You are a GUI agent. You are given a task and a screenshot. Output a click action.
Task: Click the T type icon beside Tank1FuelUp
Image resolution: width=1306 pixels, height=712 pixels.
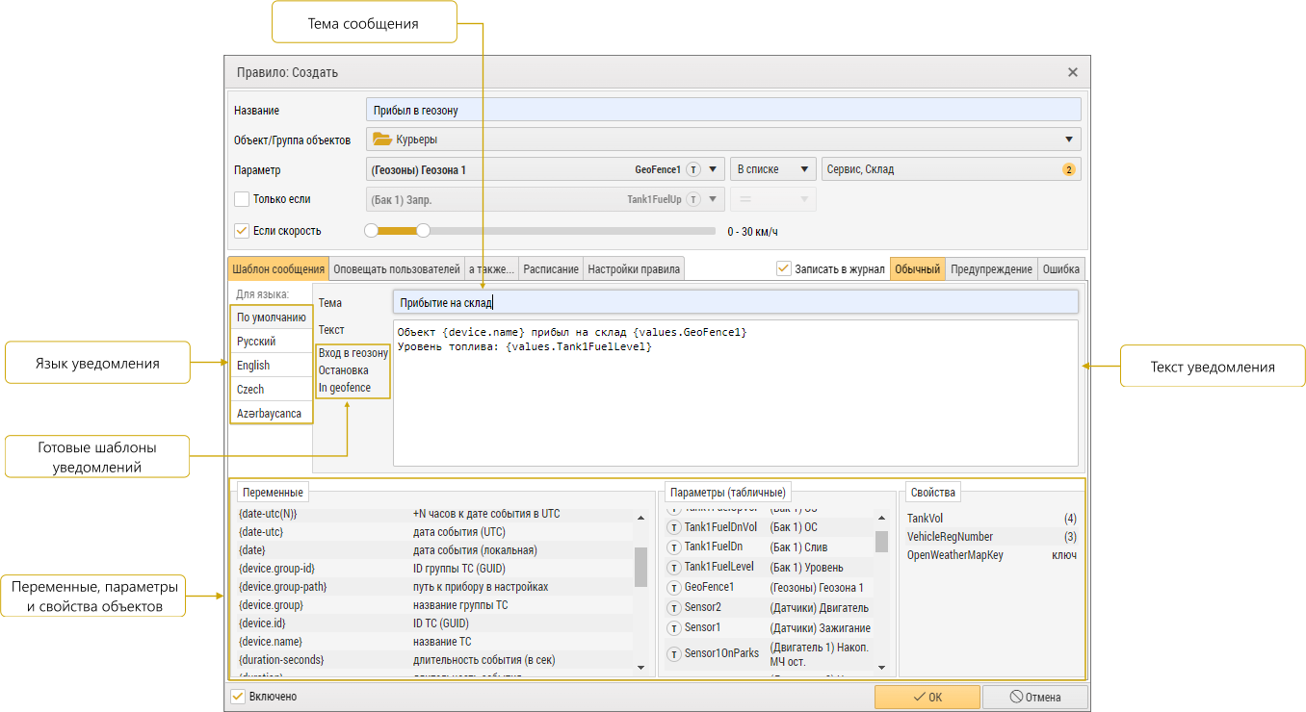693,199
